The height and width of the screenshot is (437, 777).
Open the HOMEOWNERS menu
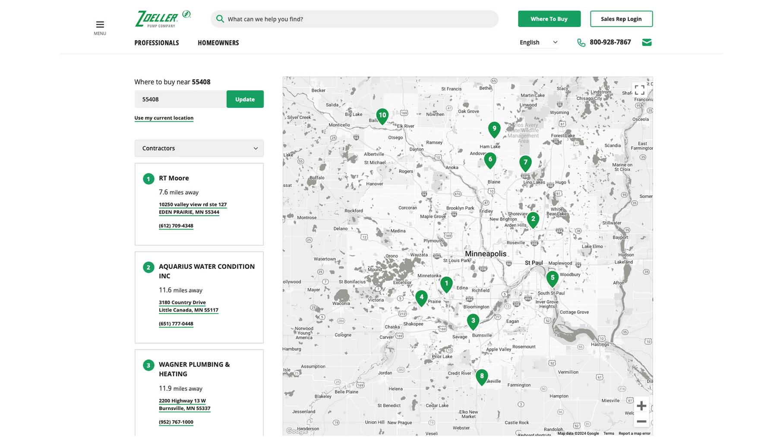(x=218, y=43)
